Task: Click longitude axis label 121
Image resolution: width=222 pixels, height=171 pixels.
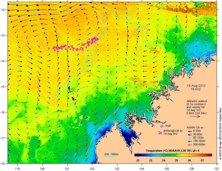Action: (67, 168)
